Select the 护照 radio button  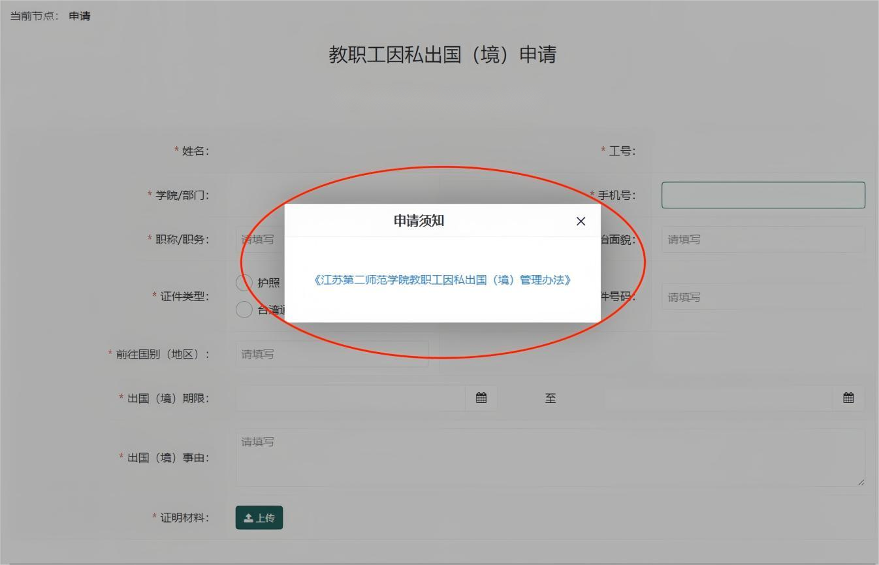click(244, 282)
